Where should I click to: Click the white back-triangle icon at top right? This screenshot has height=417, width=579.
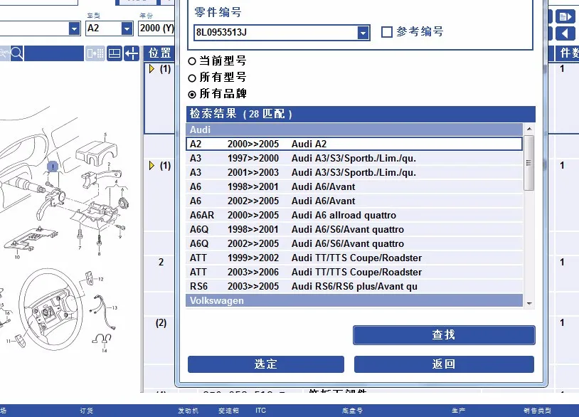[565, 33]
